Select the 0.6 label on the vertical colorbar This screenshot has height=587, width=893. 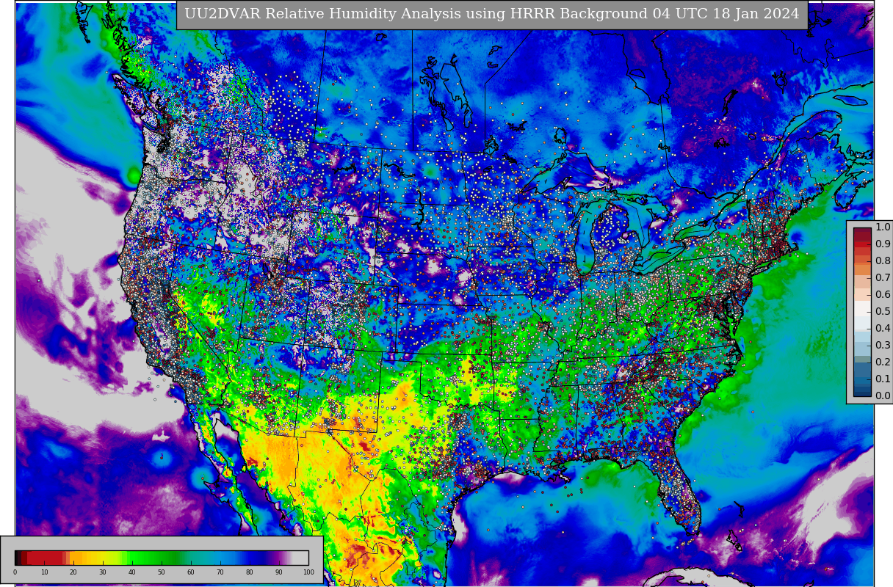tap(883, 295)
